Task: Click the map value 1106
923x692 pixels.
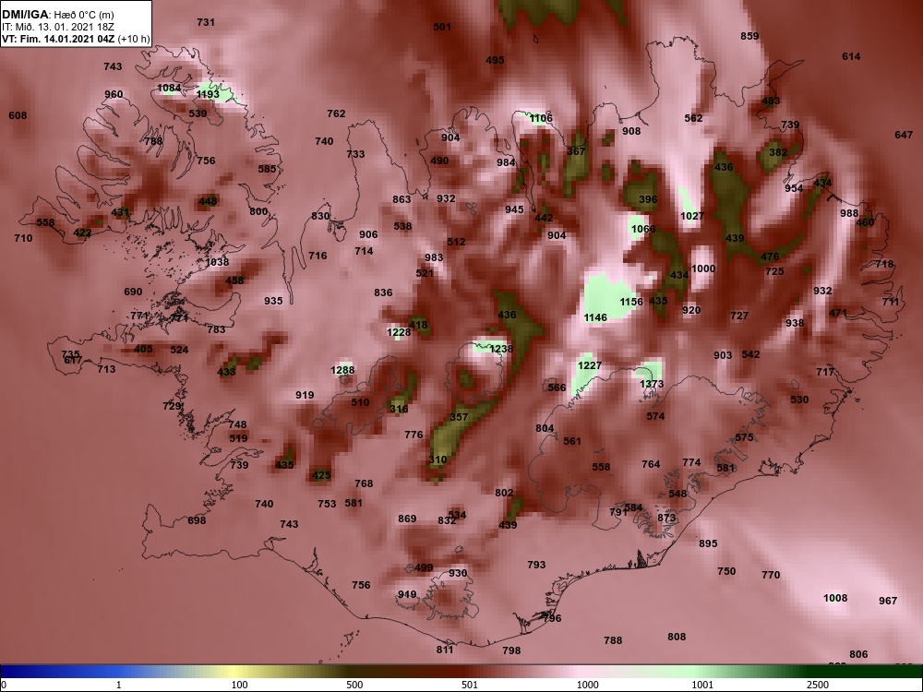Action: coord(541,118)
